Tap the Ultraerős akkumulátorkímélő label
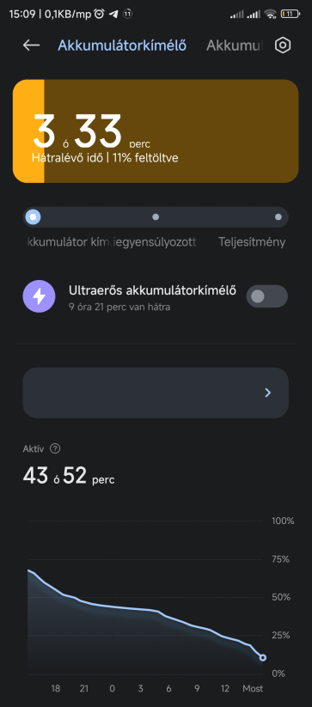The width and height of the screenshot is (312, 707). (x=152, y=290)
